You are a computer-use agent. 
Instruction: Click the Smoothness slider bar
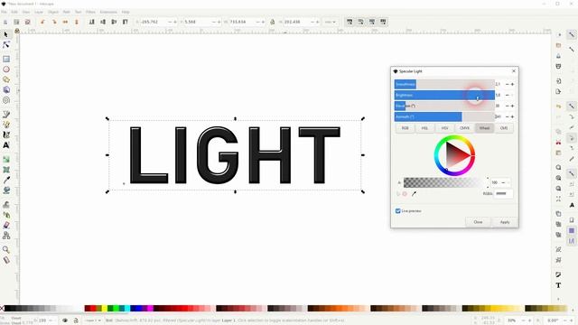coord(444,84)
